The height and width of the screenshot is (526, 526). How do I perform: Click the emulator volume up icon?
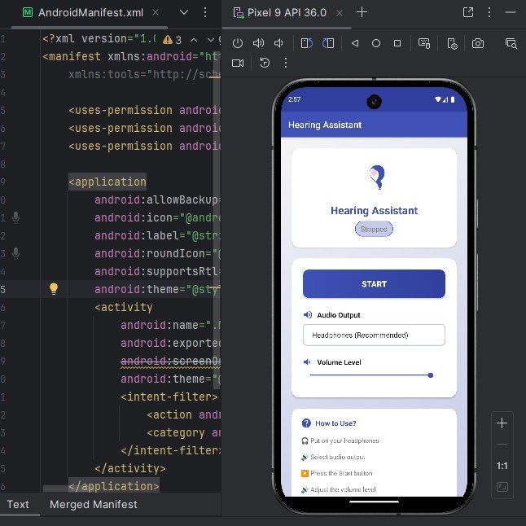(259, 43)
